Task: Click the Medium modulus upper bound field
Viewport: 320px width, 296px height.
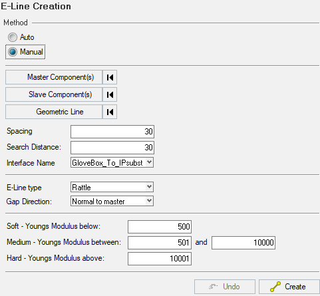Action: [243, 243]
